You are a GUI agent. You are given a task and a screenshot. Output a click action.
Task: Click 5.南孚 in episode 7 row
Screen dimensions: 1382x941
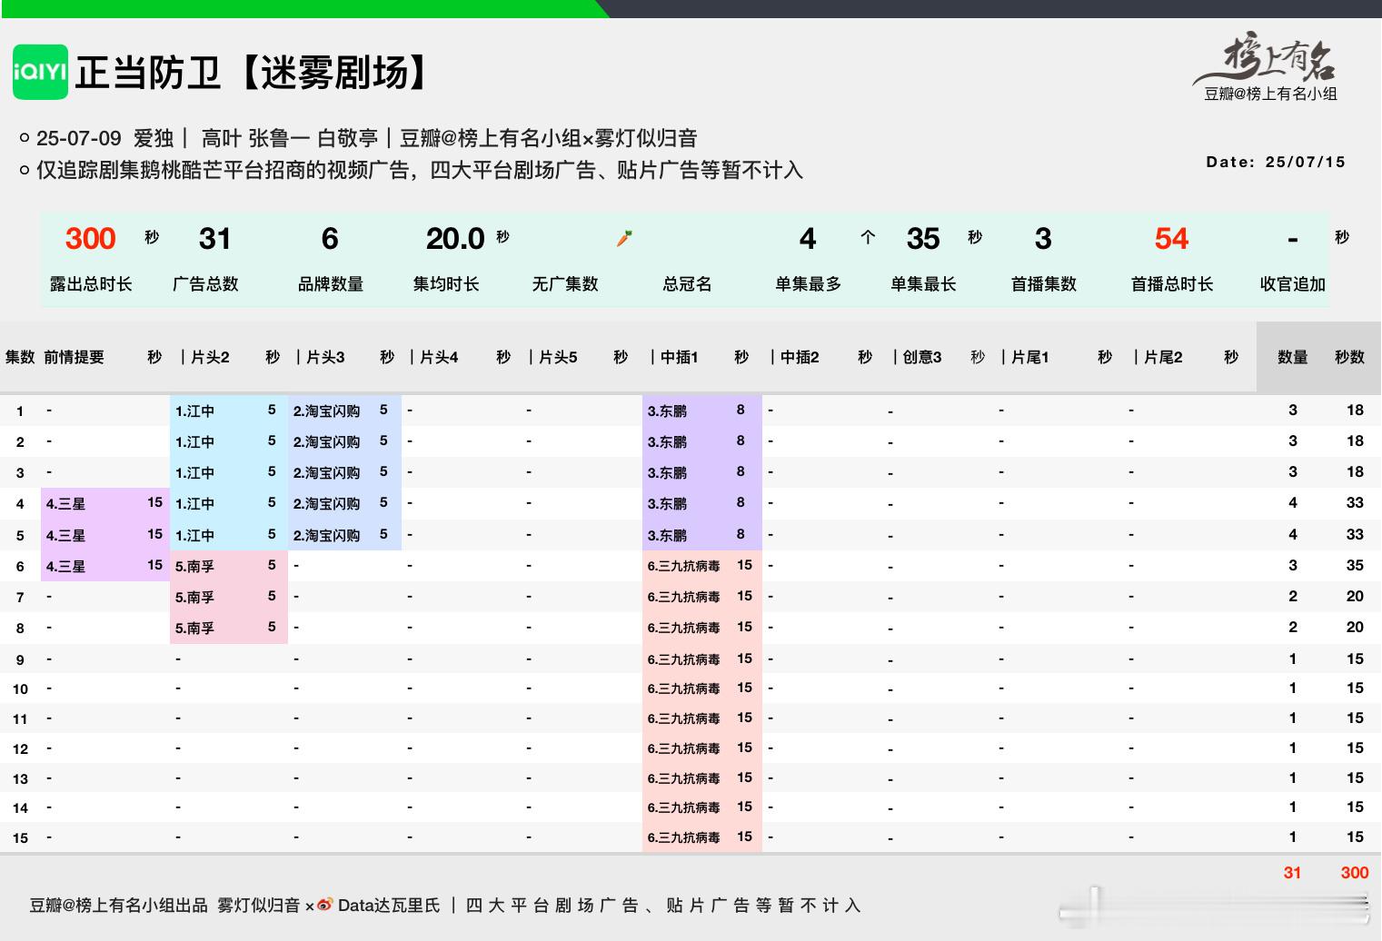point(194,597)
